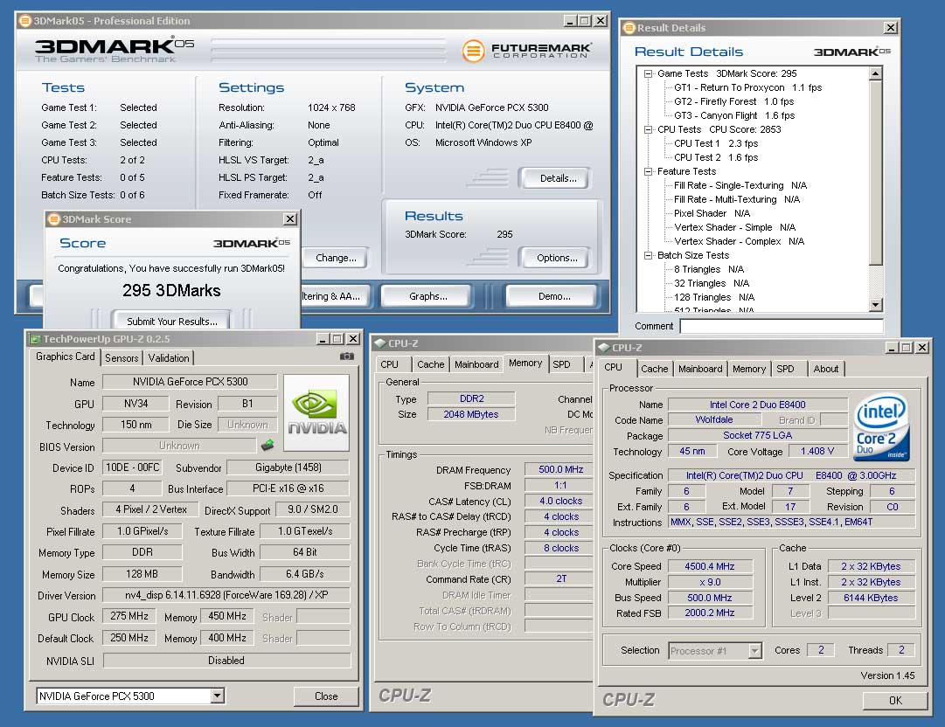The height and width of the screenshot is (727, 945).
Task: Click the back CPU-Z window title icon
Action: point(379,343)
